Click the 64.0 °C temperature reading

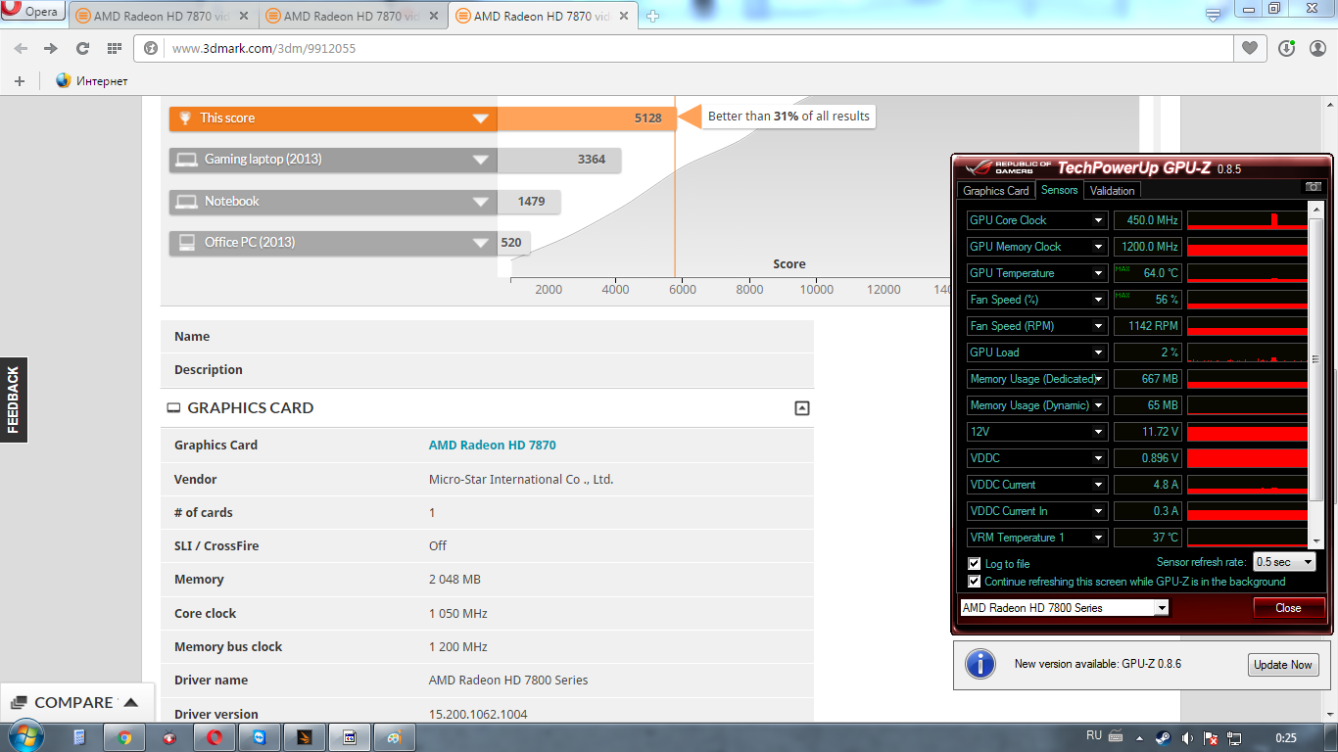click(1147, 273)
